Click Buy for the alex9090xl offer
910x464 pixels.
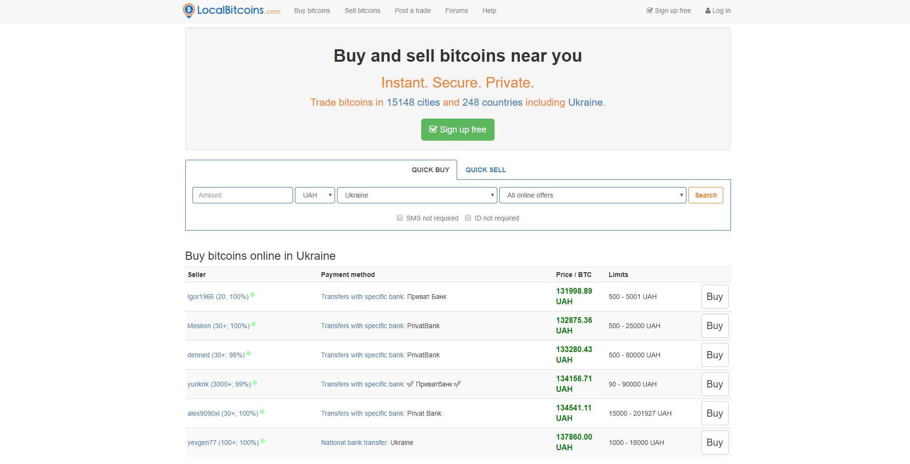[x=715, y=413]
